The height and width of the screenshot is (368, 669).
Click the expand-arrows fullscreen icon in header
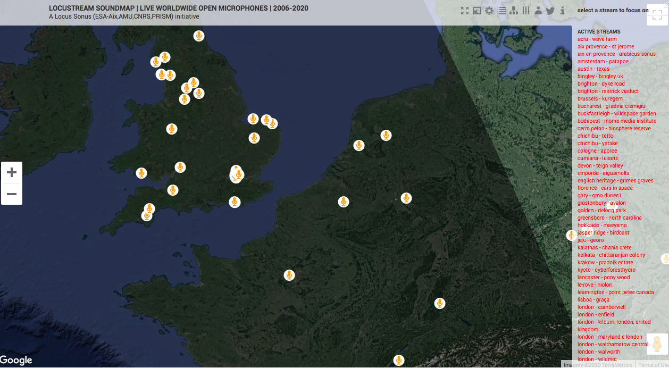tap(464, 11)
